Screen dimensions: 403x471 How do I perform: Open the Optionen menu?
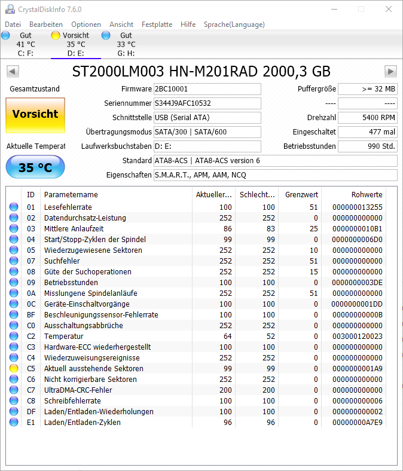click(x=86, y=25)
